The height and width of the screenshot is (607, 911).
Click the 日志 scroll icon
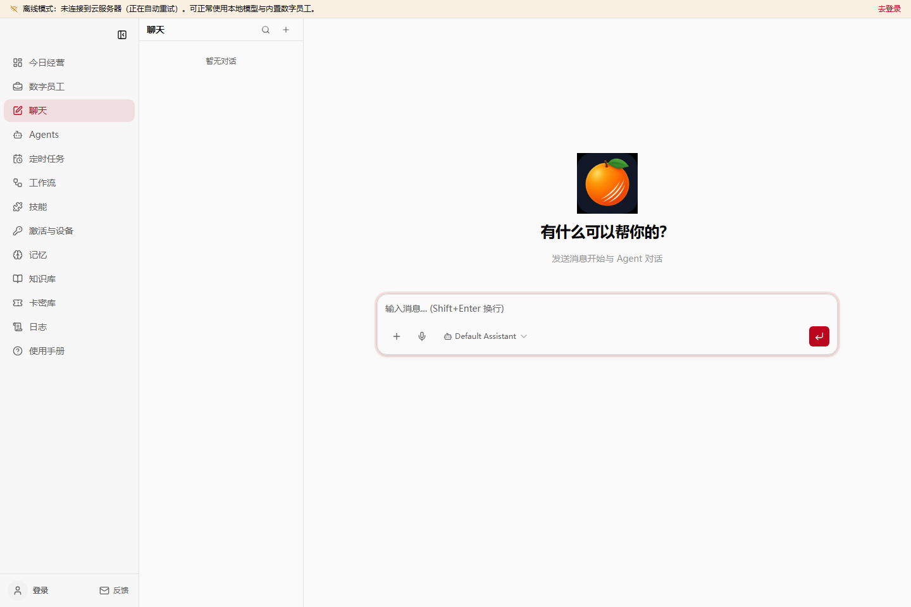point(18,327)
